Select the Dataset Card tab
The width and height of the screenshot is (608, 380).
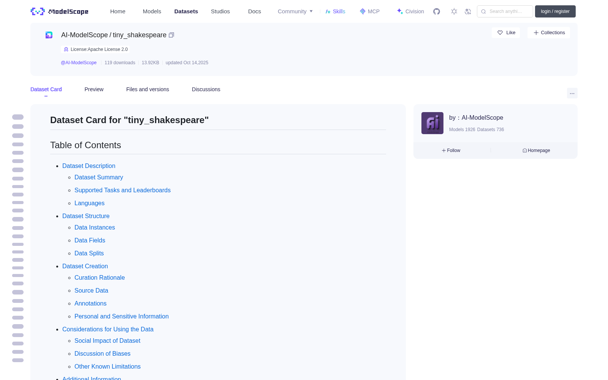(46, 89)
